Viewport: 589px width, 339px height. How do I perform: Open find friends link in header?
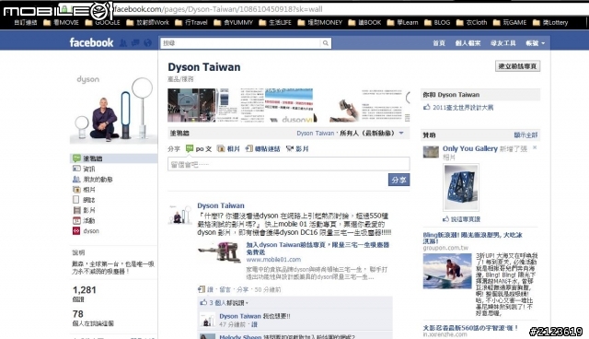click(503, 43)
